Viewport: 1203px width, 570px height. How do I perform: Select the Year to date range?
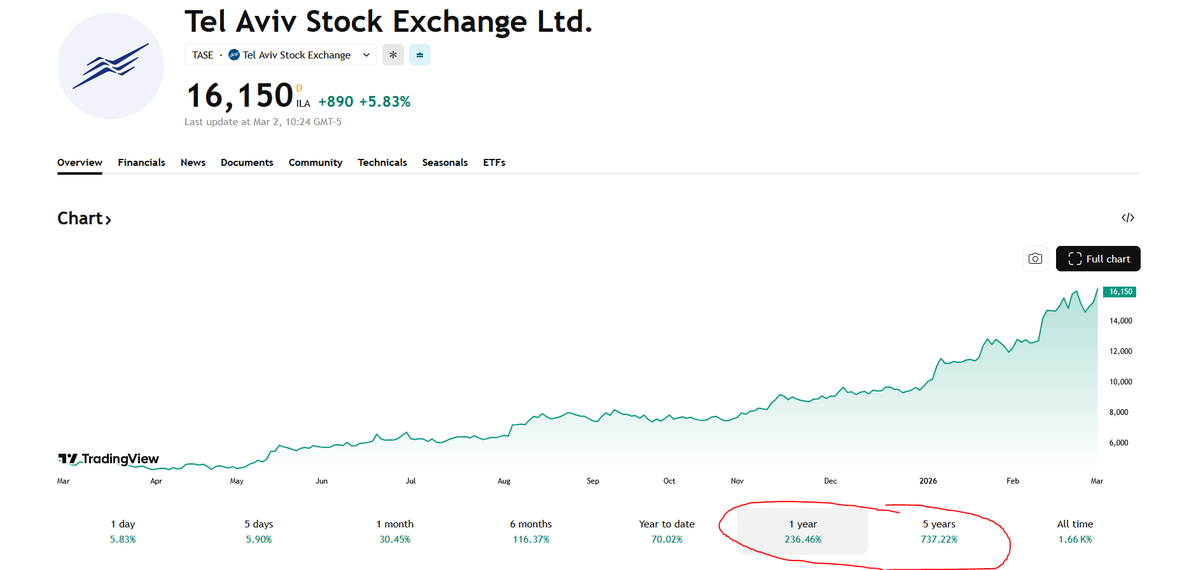click(667, 531)
